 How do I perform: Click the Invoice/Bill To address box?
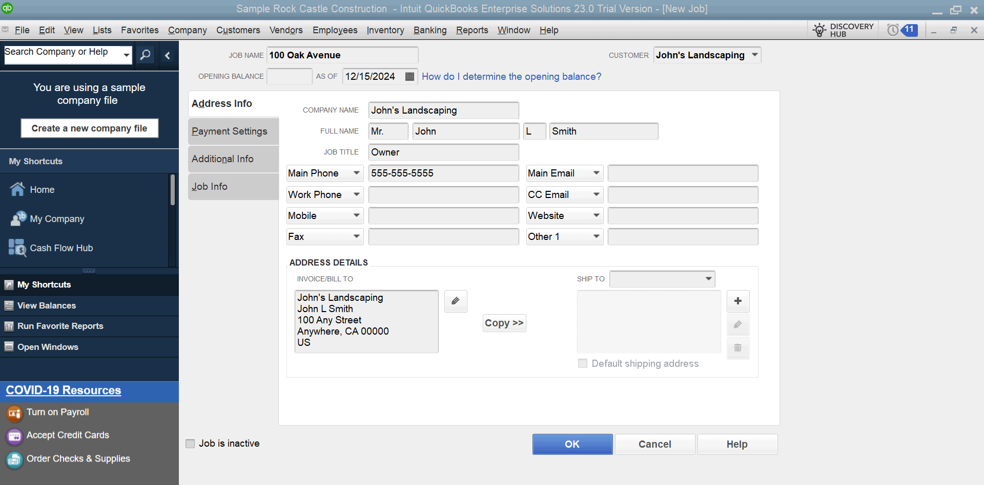point(366,321)
